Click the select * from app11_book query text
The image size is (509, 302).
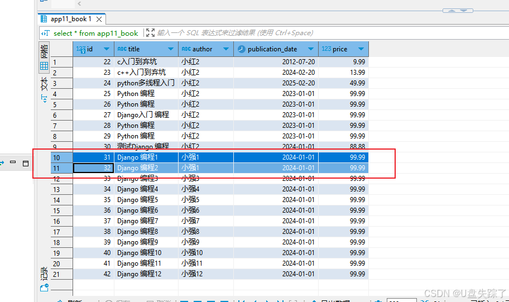(95, 33)
